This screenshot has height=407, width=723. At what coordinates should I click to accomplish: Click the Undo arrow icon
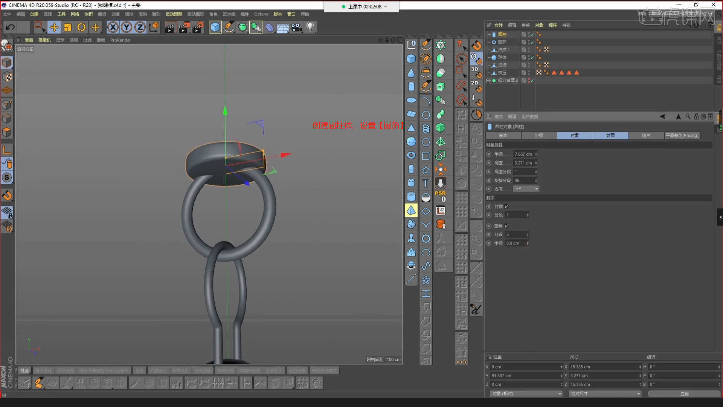click(10, 27)
